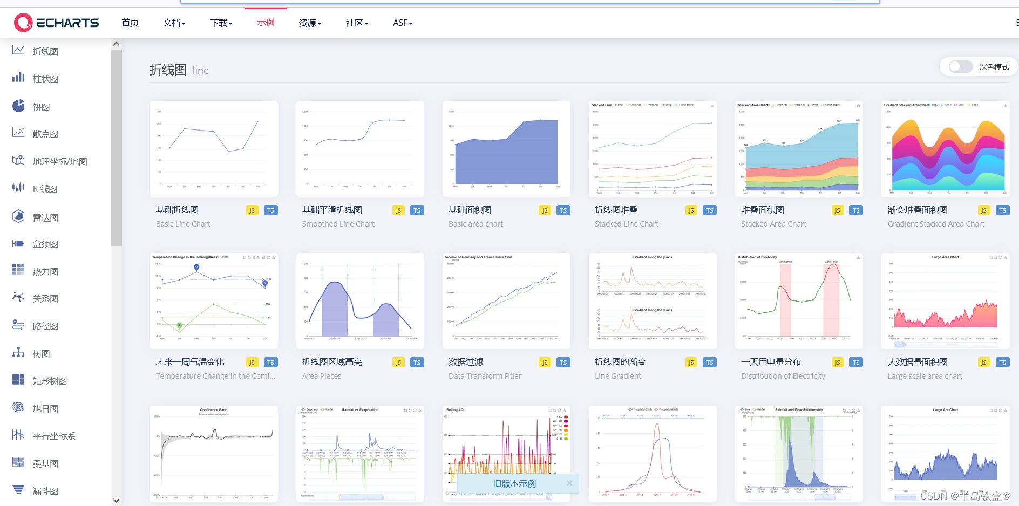Select the sunburst icon in sidebar
This screenshot has width=1019, height=506.
click(18, 407)
